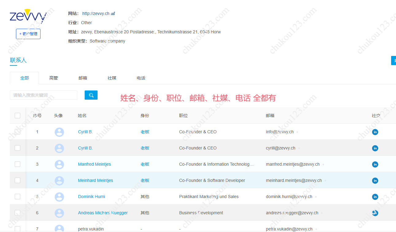The width and height of the screenshot is (396, 232).
Task: Click status dot after andreas.ruegger@zevvy.ch
Action: click(x=322, y=213)
